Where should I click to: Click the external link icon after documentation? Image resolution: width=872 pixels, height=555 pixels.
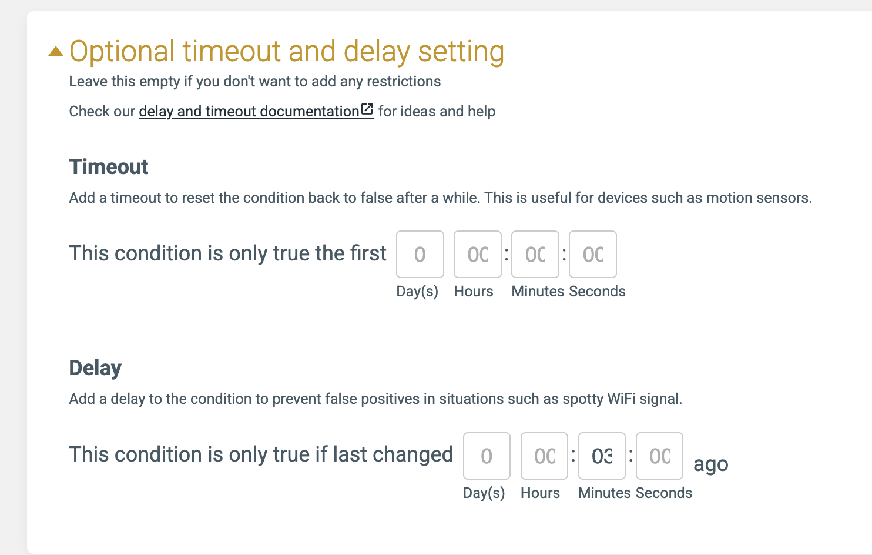click(x=367, y=109)
